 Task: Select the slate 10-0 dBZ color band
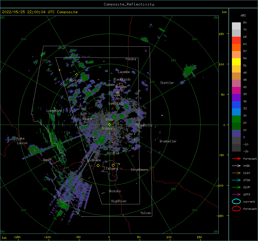[236, 134]
